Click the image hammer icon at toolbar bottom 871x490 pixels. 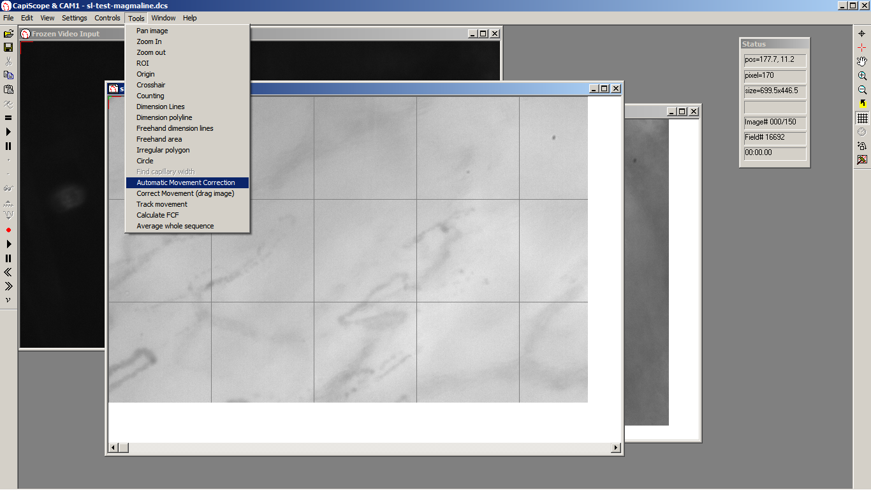(862, 160)
